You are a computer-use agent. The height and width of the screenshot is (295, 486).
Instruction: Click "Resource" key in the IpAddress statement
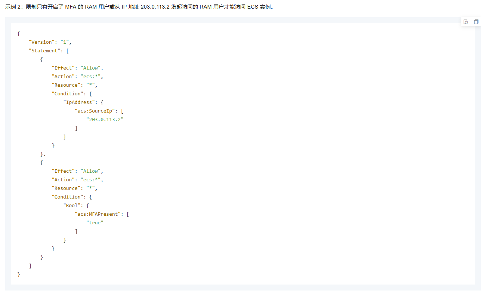tap(66, 85)
